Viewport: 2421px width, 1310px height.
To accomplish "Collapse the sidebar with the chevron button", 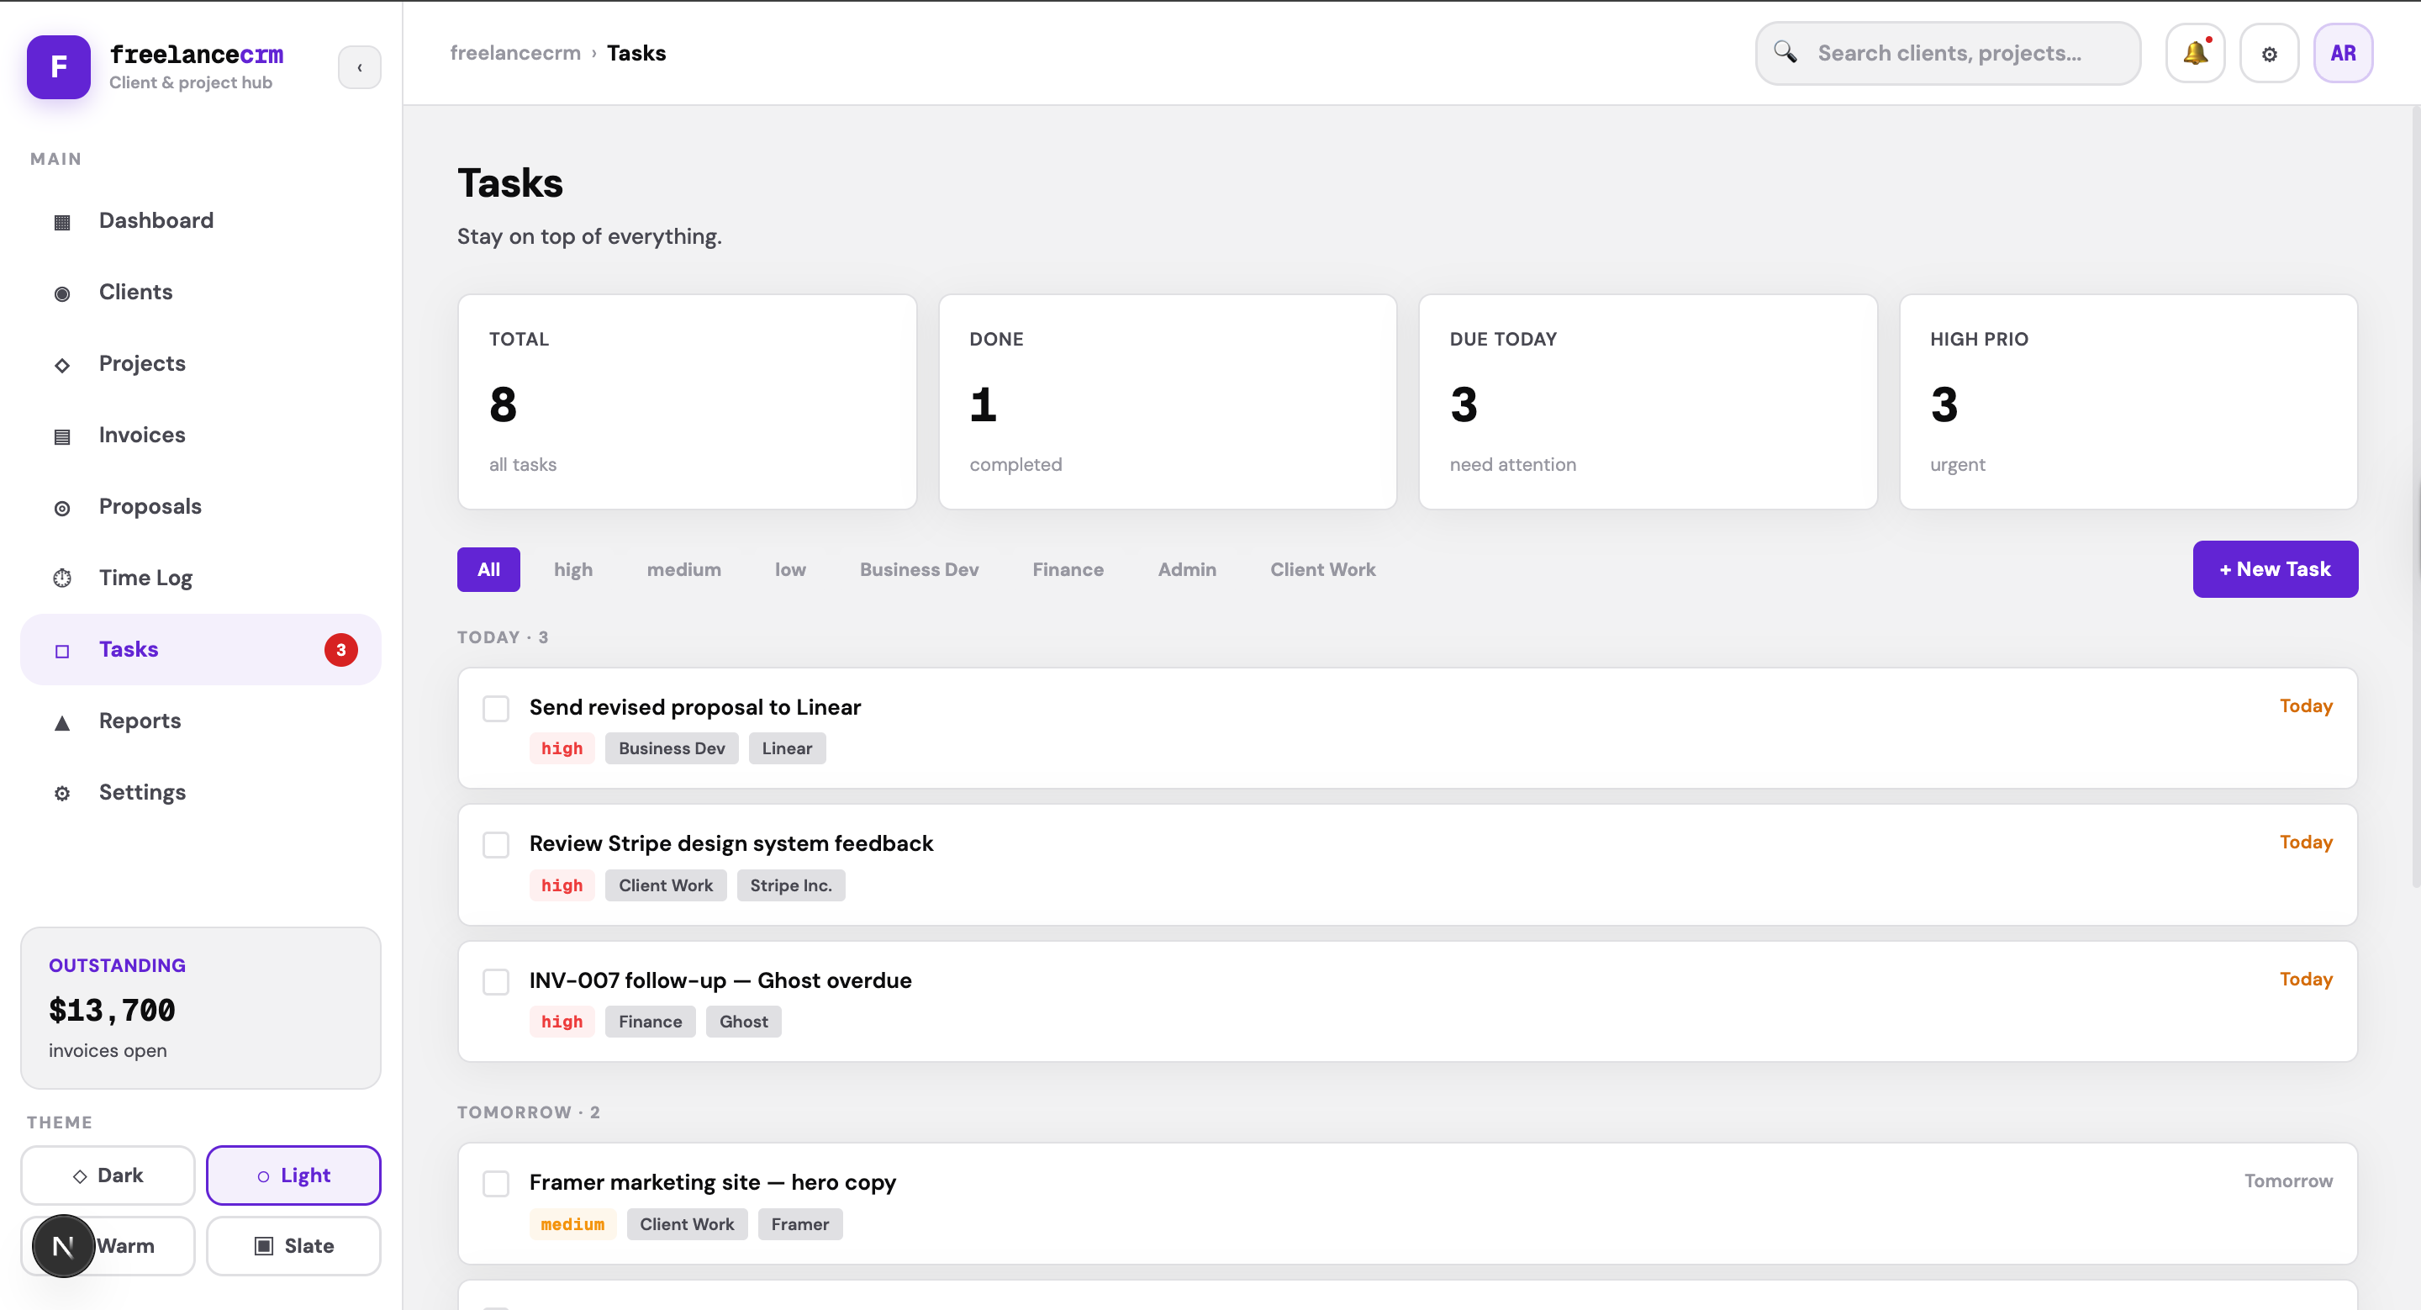I will (x=360, y=66).
